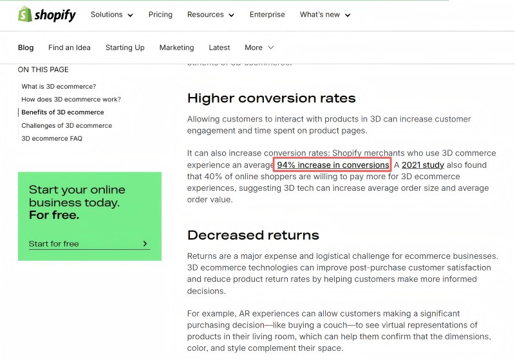Open the 94% increase in conversions link
Screen dimensions: 515x361
pyautogui.click(x=333, y=165)
